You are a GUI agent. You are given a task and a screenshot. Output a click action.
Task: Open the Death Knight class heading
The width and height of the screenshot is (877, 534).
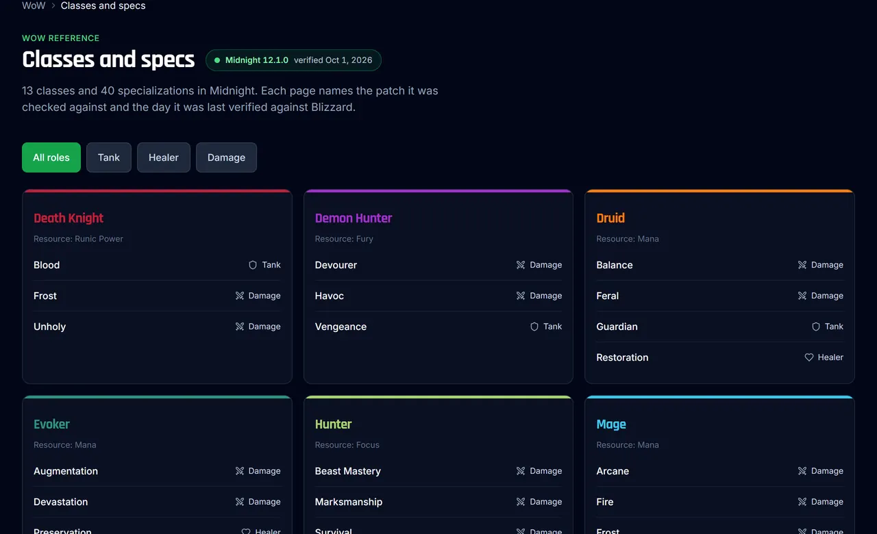tap(69, 218)
